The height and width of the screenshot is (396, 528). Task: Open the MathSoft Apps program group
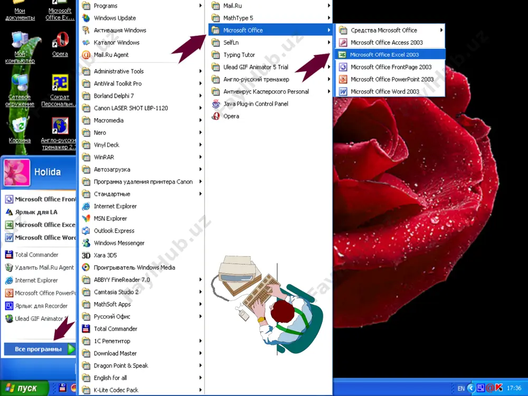[142, 304]
